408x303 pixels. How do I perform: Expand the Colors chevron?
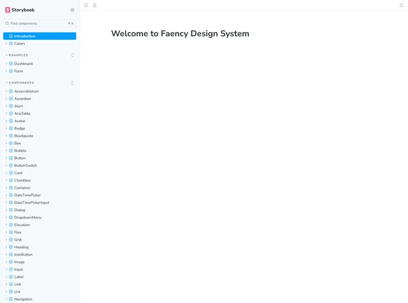click(x=7, y=44)
